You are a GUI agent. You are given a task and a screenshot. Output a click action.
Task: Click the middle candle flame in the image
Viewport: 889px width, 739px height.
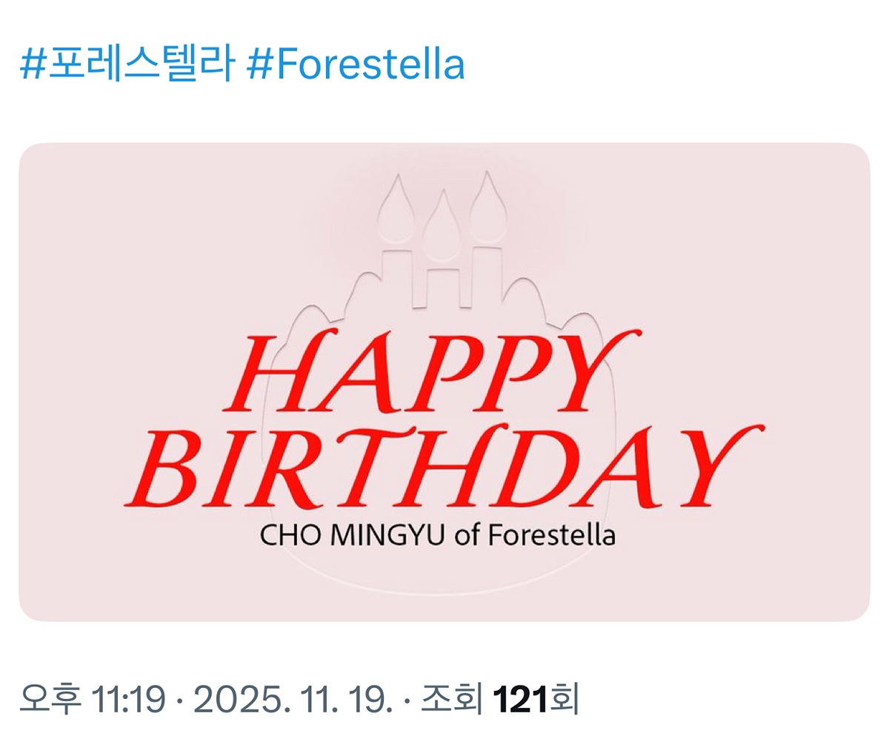click(442, 226)
